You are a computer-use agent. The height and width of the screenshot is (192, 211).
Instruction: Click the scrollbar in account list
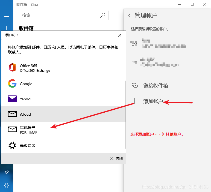tap(125, 115)
